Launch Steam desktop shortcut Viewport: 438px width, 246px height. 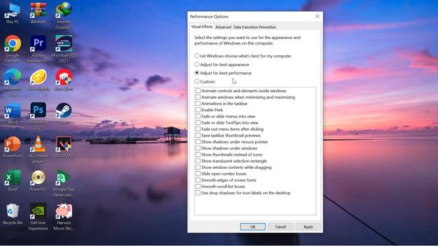64,114
